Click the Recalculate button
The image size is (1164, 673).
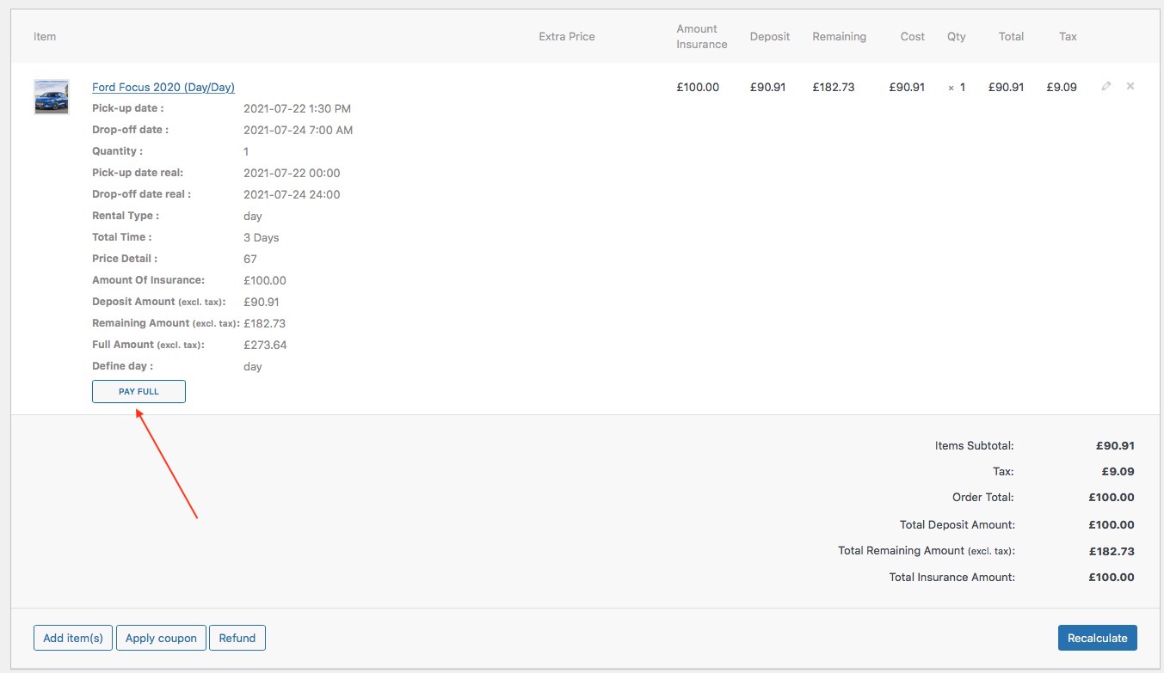point(1097,638)
